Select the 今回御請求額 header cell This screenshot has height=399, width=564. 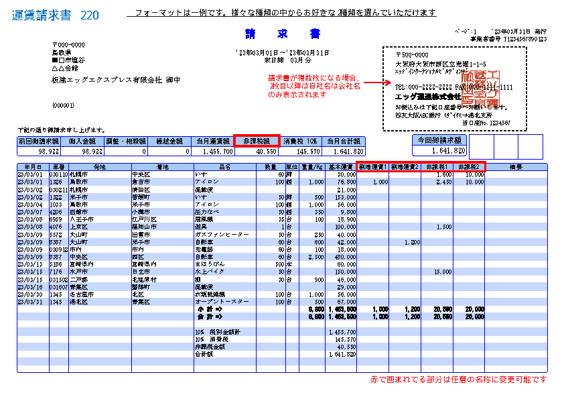(x=439, y=139)
